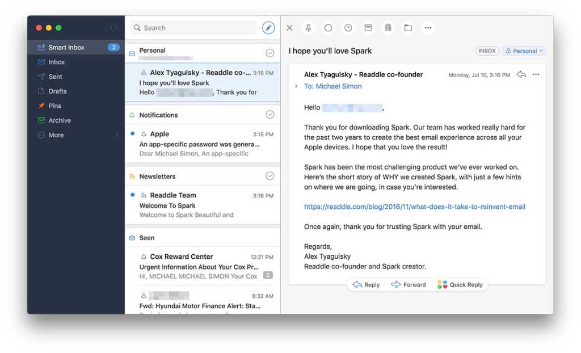This screenshot has width=581, height=353.
Task: Open the toolbar more-options ellipsis
Action: 428,28
